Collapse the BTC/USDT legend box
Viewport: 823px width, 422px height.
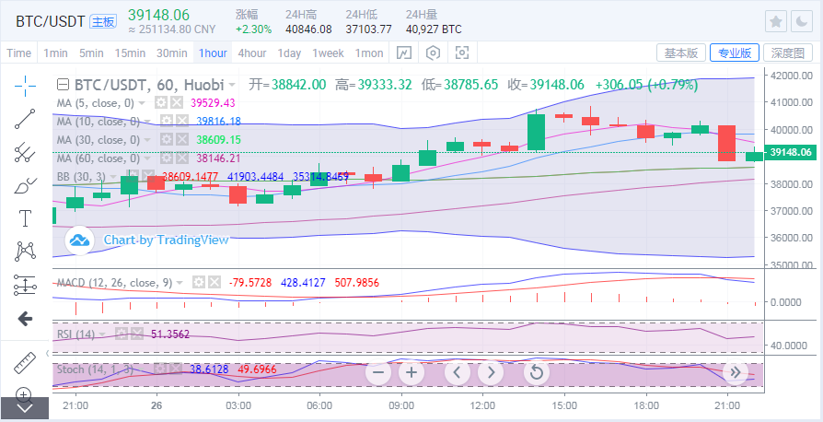pyautogui.click(x=63, y=84)
